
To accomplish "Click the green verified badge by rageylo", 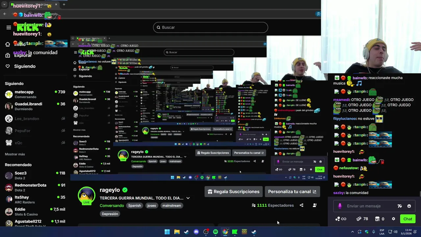I will click(x=125, y=190).
